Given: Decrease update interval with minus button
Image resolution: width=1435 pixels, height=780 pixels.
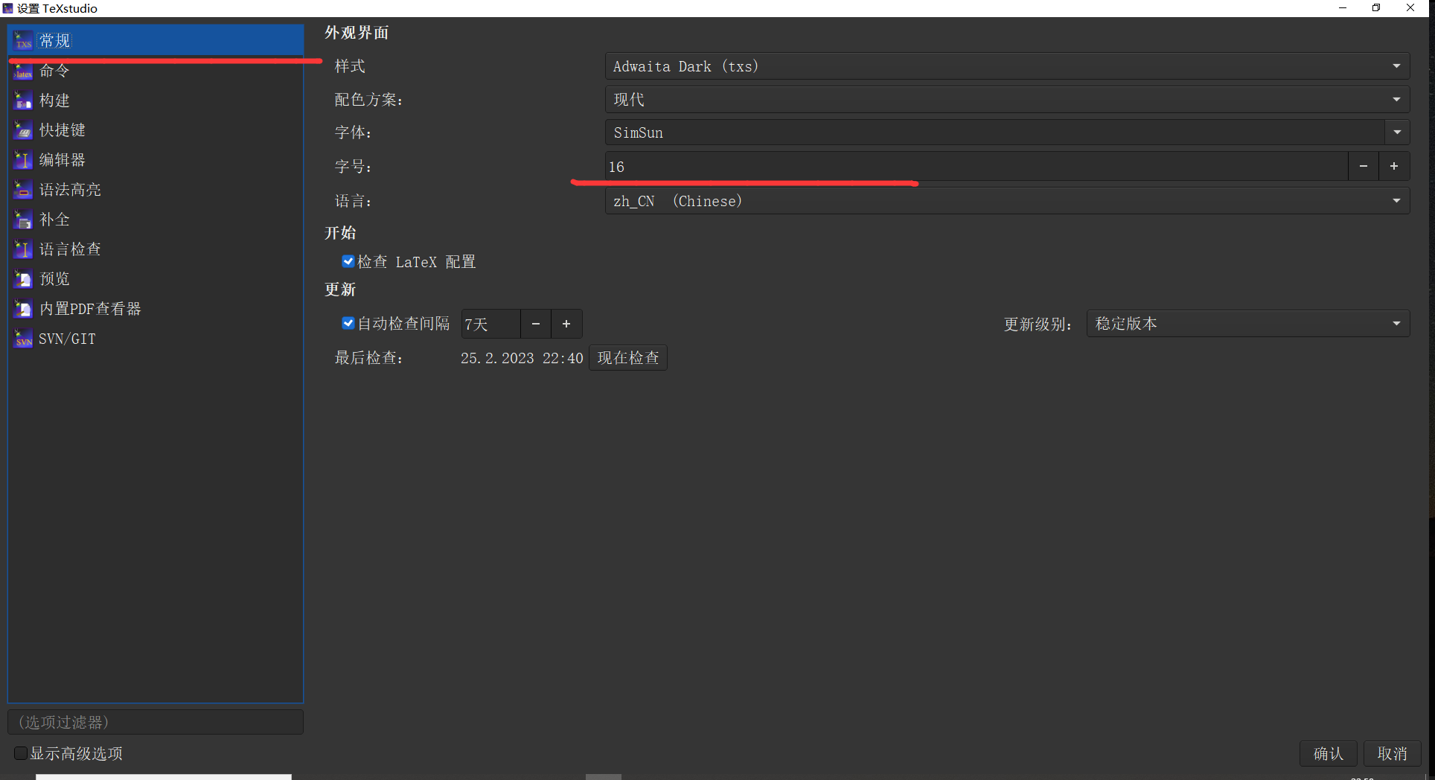Looking at the screenshot, I should pyautogui.click(x=536, y=324).
